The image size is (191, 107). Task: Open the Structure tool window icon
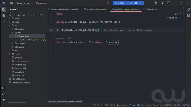4,15
